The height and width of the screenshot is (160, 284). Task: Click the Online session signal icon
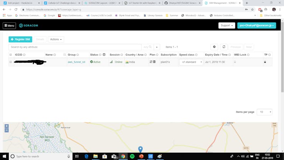pyautogui.click(x=111, y=62)
